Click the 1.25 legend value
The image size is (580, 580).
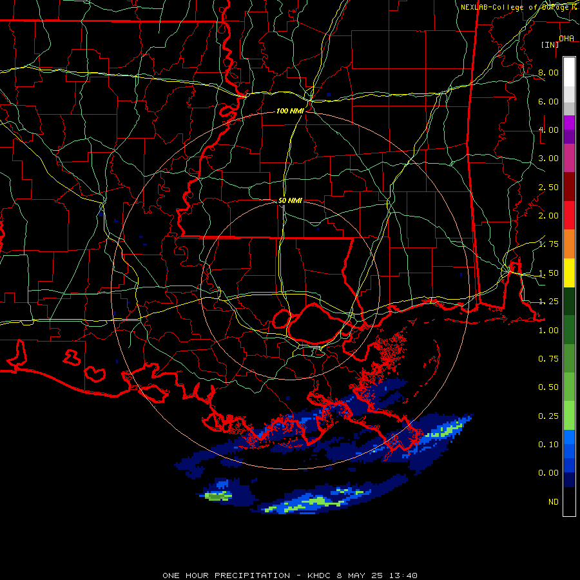click(548, 302)
